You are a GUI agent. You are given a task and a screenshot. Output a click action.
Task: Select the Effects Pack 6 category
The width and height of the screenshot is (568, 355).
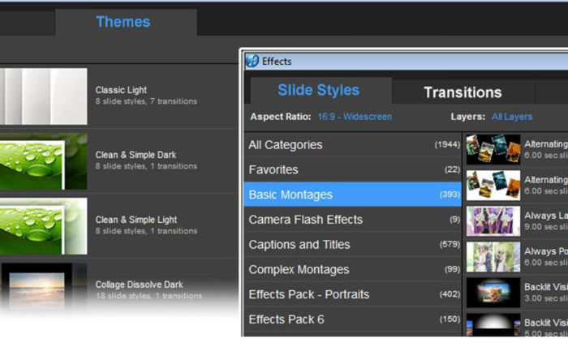click(353, 319)
